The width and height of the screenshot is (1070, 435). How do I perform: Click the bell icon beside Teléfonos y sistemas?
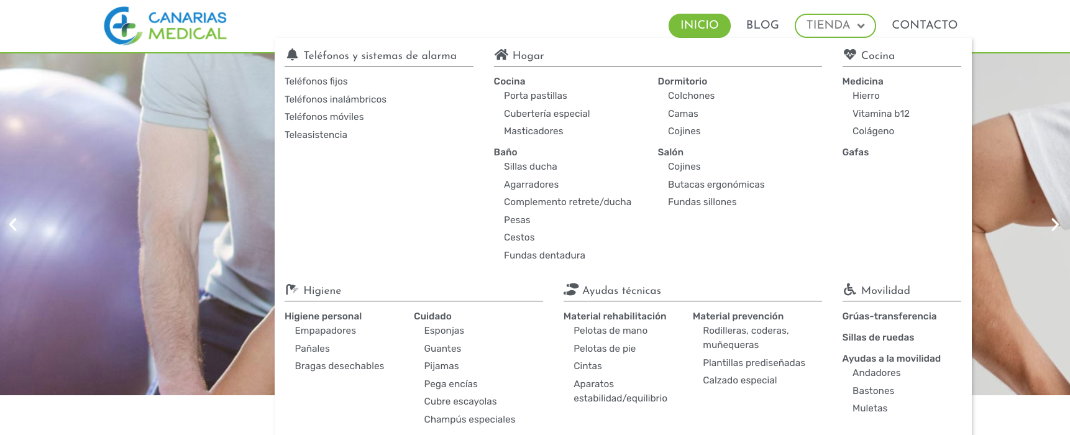click(x=292, y=55)
